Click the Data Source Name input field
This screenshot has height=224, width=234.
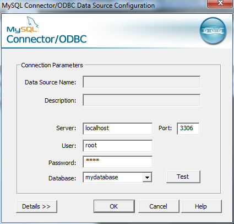coord(142,82)
